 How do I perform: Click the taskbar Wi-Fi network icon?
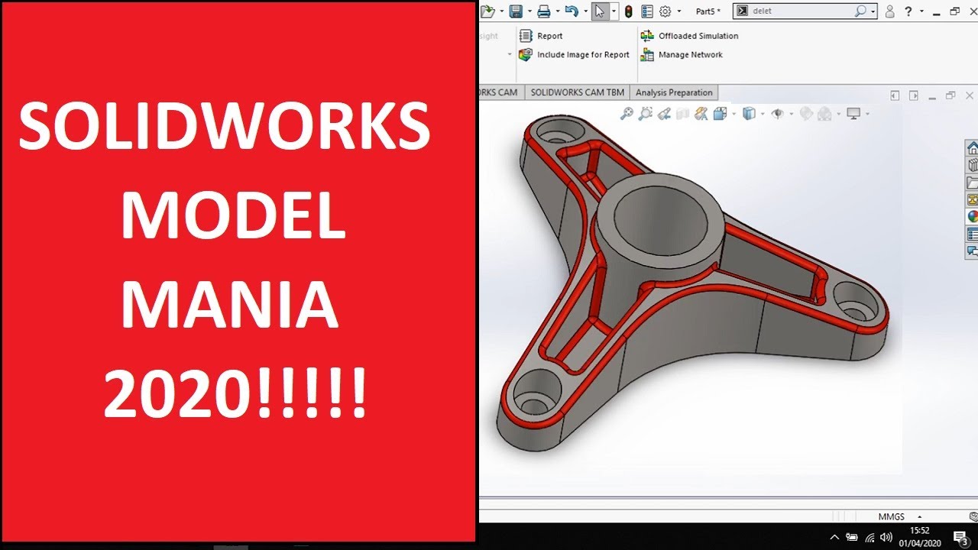point(870,537)
